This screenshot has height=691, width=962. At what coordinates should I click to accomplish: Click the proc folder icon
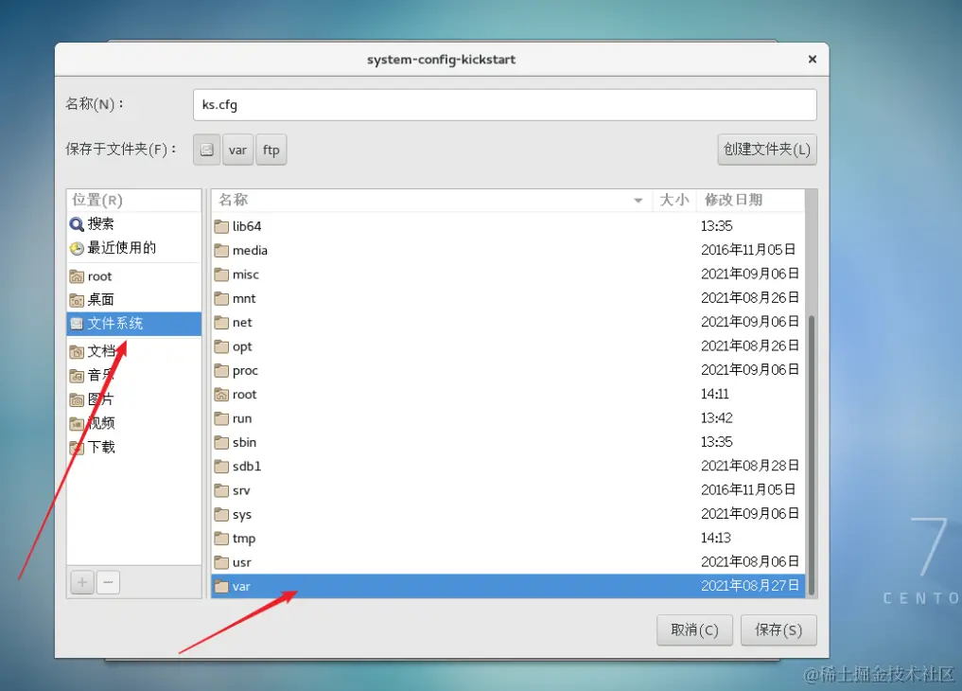coord(221,371)
